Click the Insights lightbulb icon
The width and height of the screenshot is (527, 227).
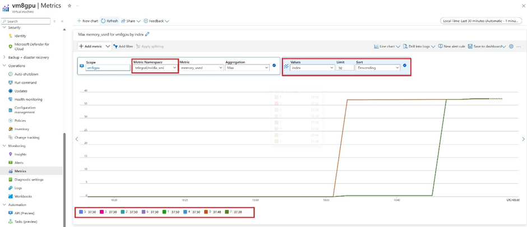[x=11, y=154]
